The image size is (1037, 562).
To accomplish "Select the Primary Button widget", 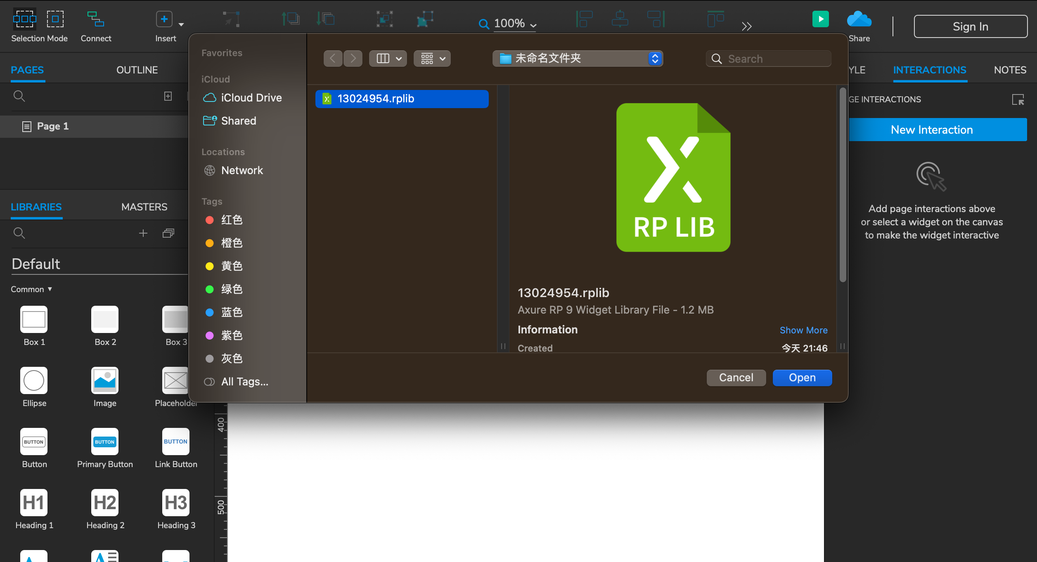I will pos(105,448).
